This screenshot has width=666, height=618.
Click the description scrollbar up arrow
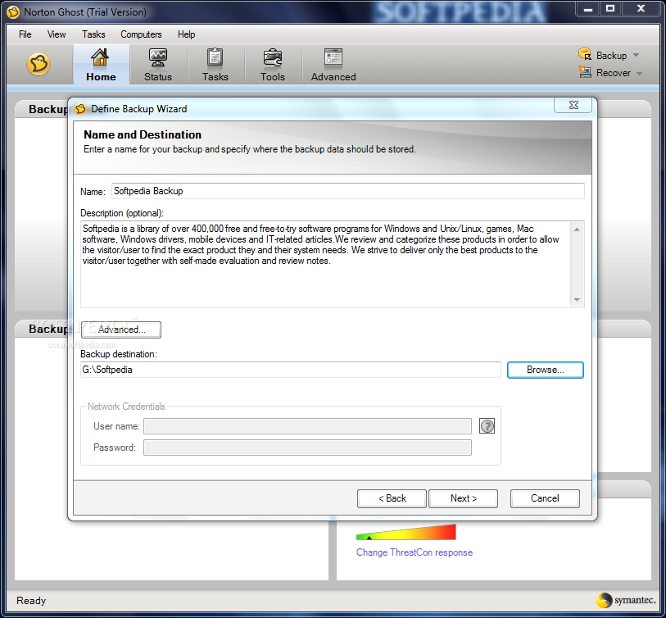click(x=577, y=229)
